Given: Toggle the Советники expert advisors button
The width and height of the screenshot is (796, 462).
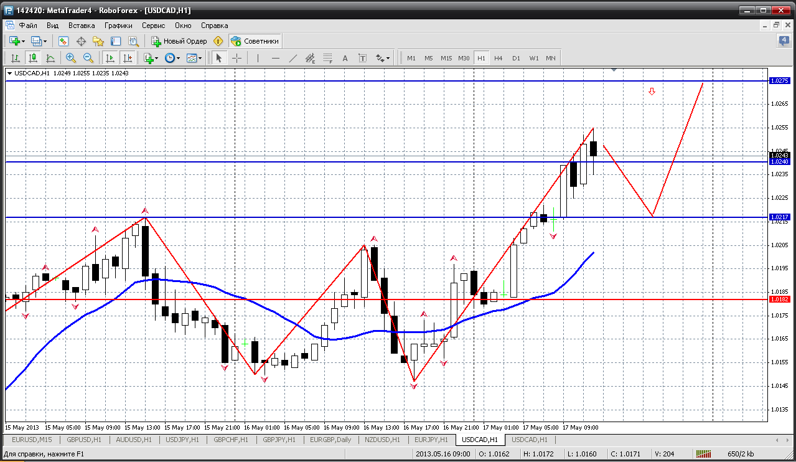Looking at the screenshot, I should pos(255,41).
